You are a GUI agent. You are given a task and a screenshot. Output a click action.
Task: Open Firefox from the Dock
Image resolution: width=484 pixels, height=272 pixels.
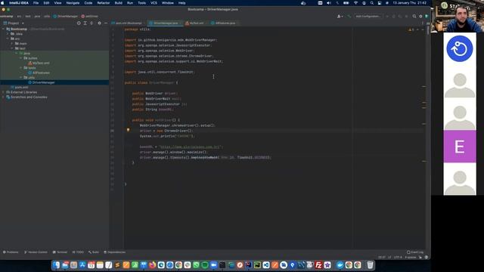[152, 265]
